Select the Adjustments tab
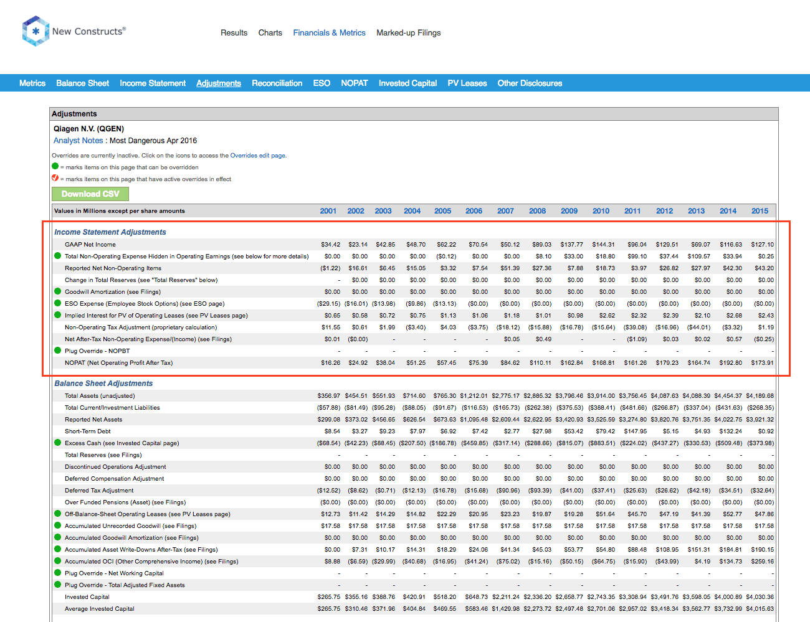The width and height of the screenshot is (810, 622). click(x=219, y=83)
